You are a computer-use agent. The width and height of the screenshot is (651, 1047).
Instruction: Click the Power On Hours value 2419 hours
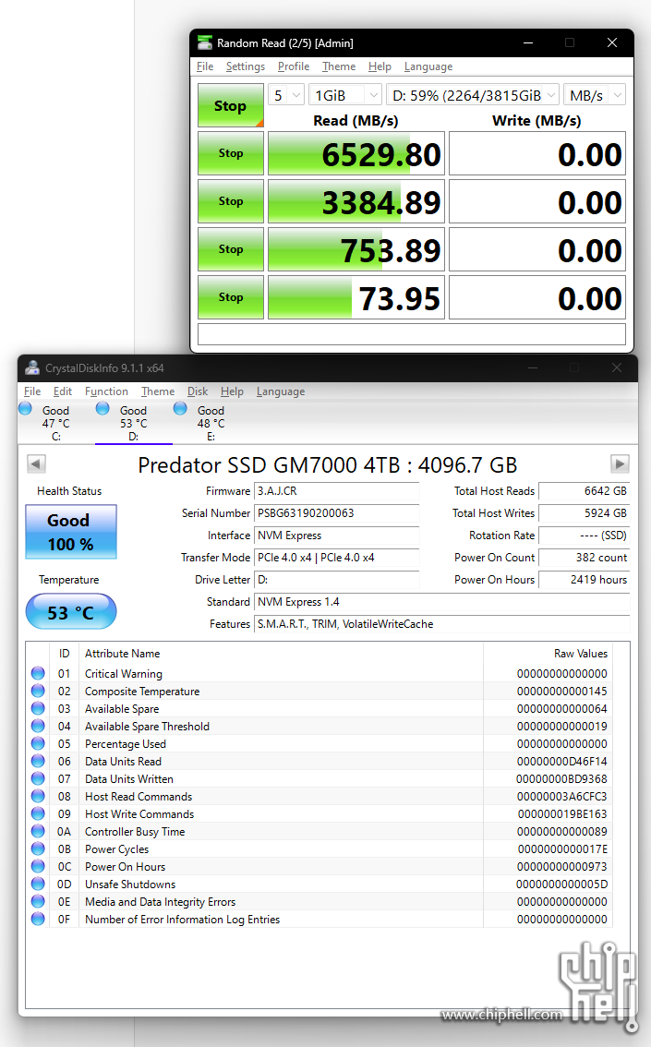pyautogui.click(x=585, y=580)
